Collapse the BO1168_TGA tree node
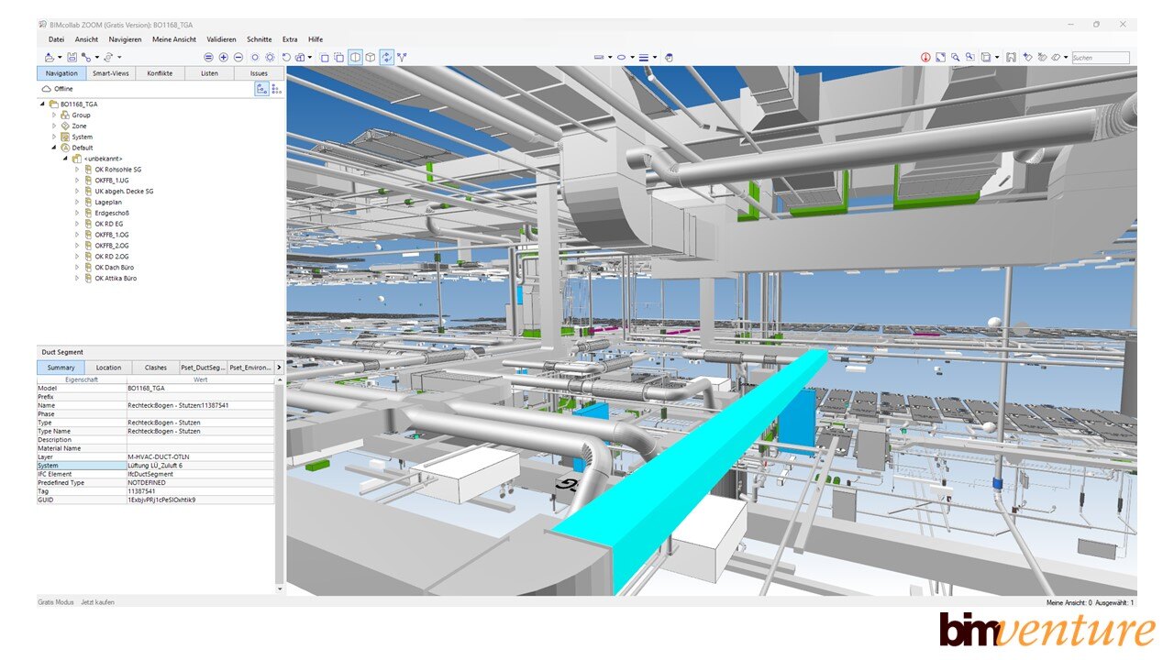 41,104
